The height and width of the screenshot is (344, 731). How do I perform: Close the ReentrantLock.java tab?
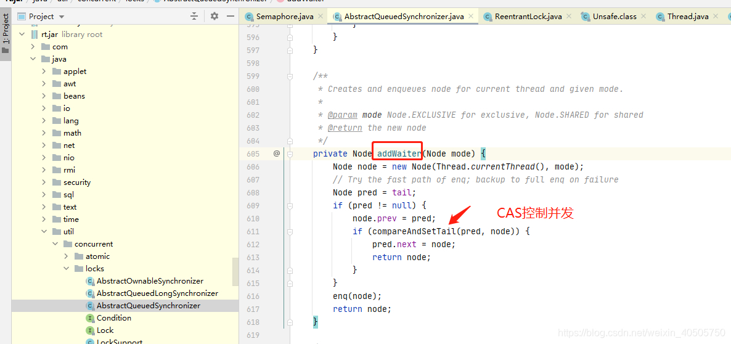(569, 16)
